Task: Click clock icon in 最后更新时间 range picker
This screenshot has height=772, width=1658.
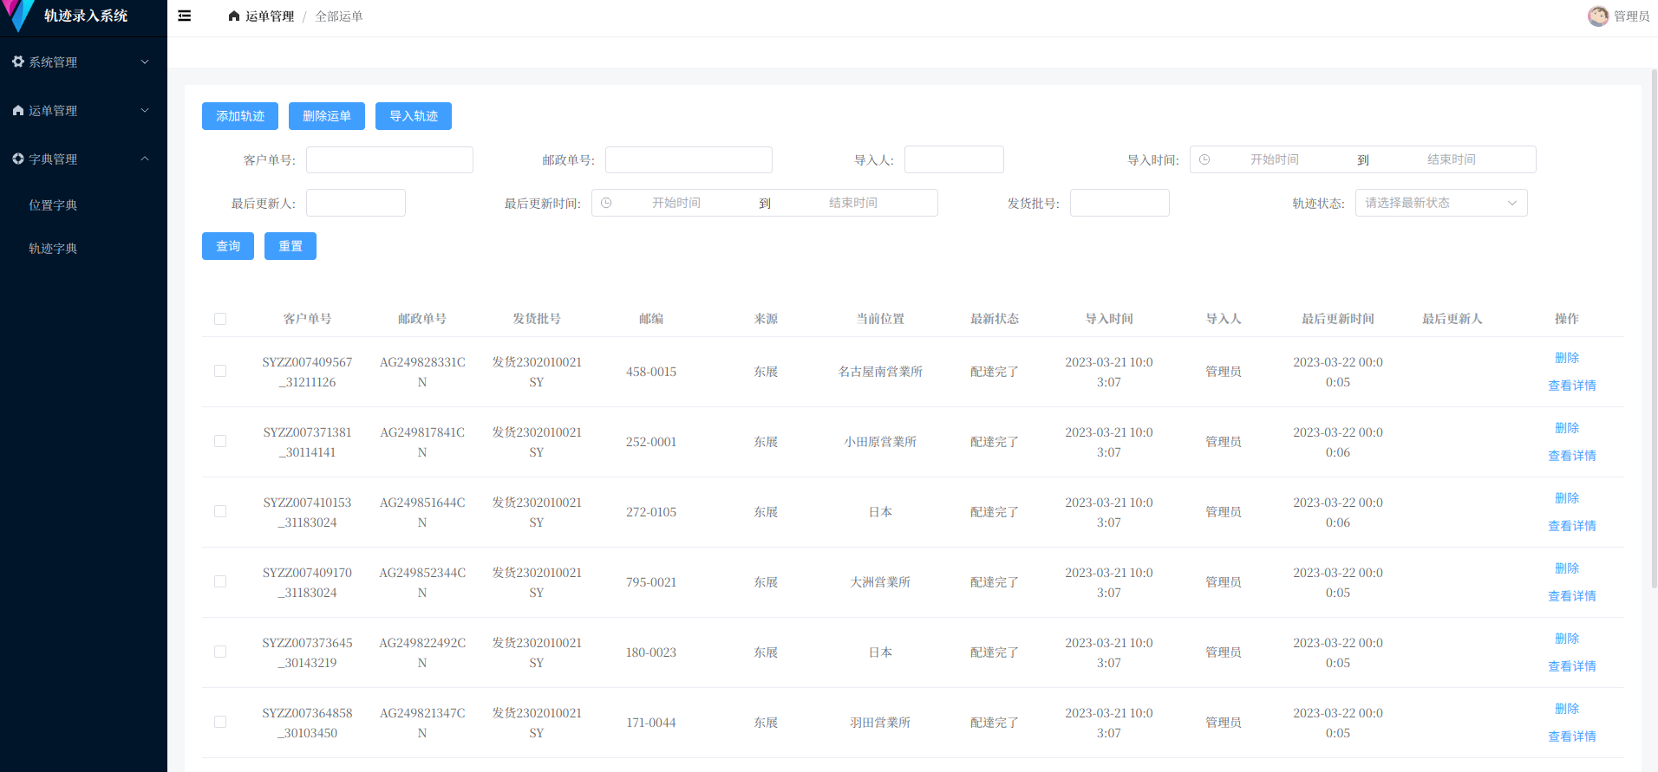Action: (x=606, y=203)
